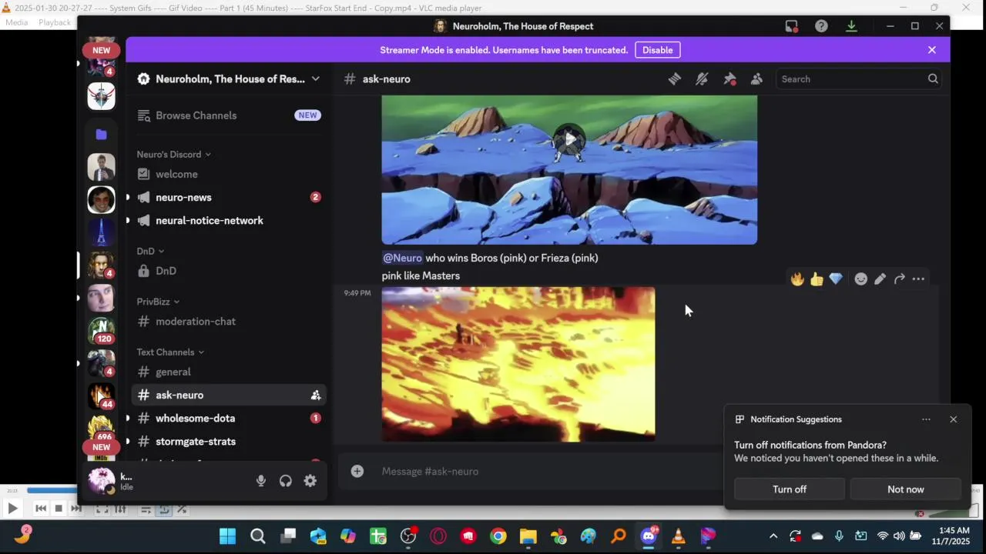Viewport: 986px width, 554px height.
Task: Click VLC play button
Action: tap(12, 508)
